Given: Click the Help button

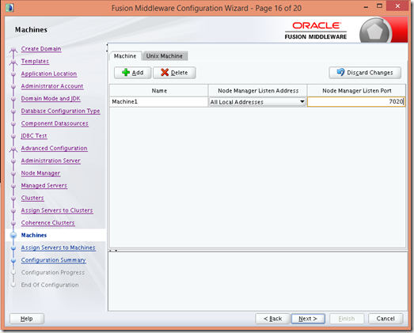Looking at the screenshot, I should click(x=27, y=319).
